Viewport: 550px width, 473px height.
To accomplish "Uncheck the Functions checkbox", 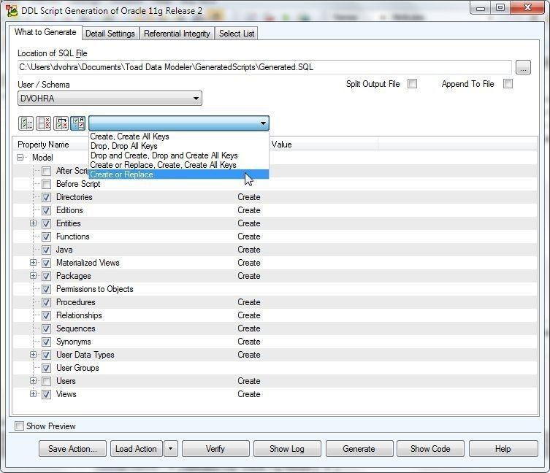I will 46,236.
